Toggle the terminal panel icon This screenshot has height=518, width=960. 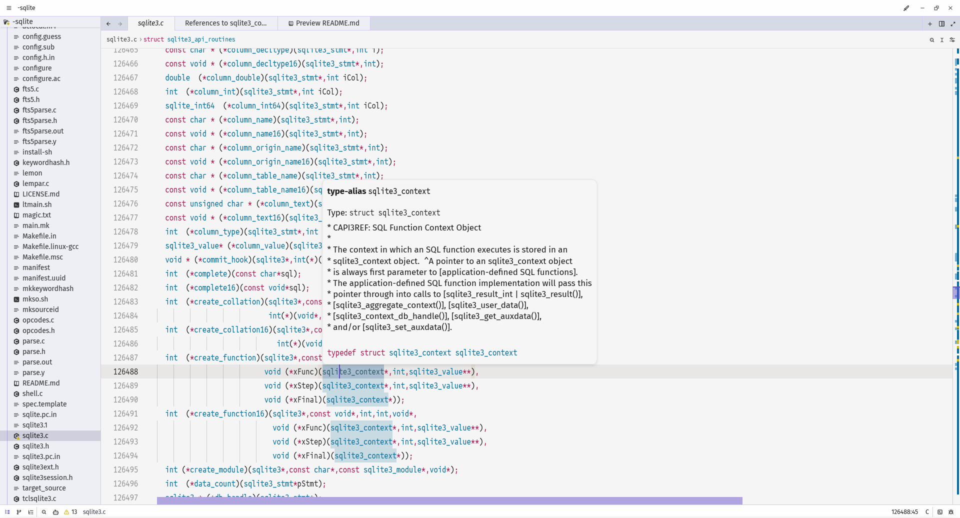(940, 512)
